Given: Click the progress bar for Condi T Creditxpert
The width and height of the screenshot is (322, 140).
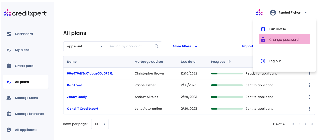Looking at the screenshot, I should (x=227, y=109).
